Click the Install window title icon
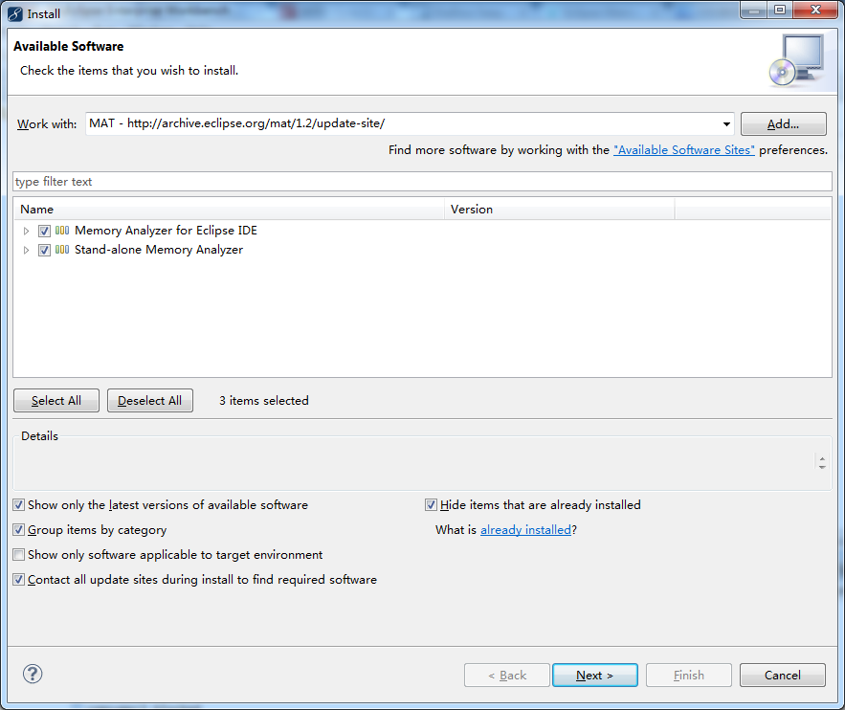Viewport: 845px width, 710px height. point(15,13)
